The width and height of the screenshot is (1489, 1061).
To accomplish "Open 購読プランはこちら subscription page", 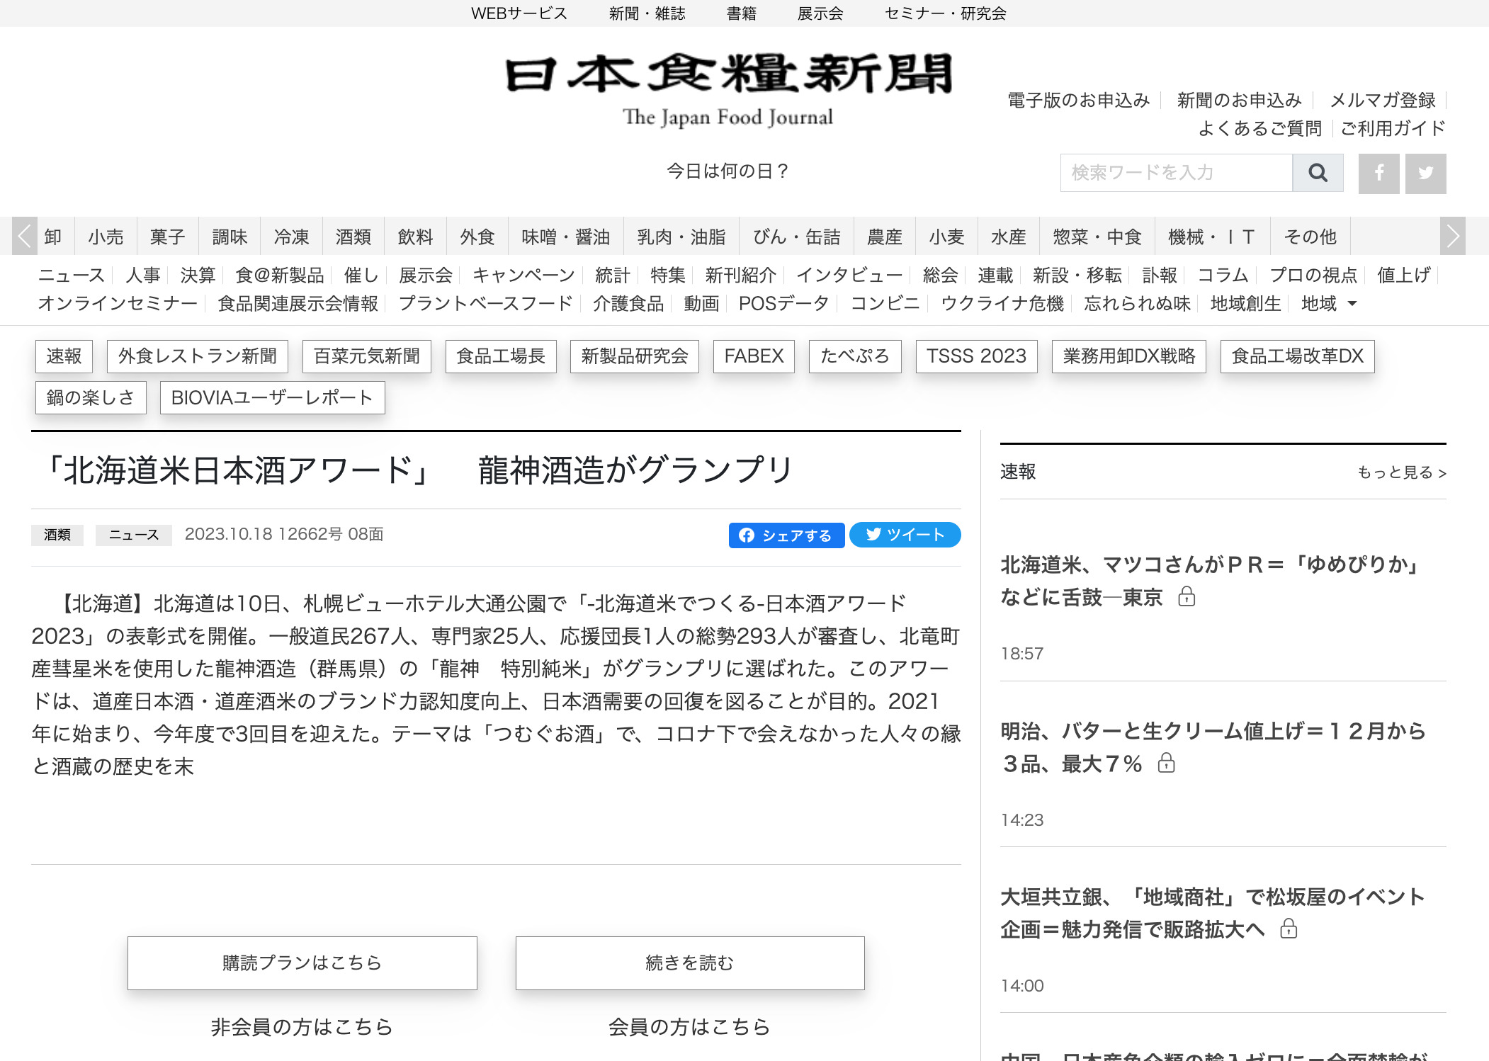I will (x=302, y=963).
